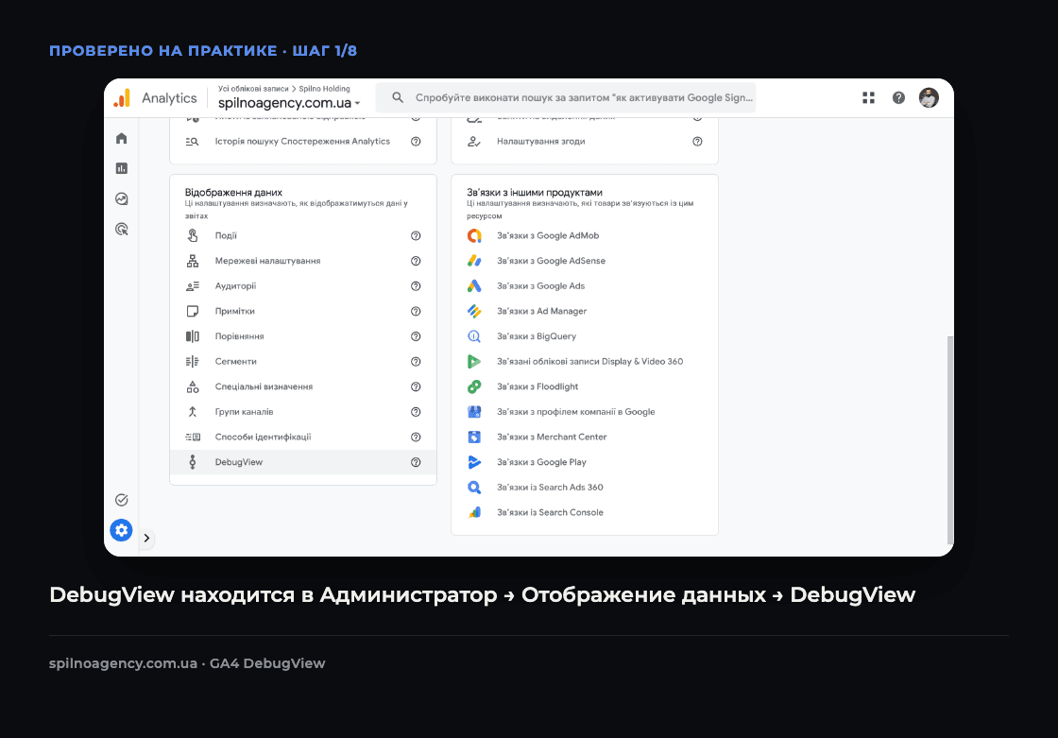The image size is (1058, 738).
Task: Click help icon next to Способи ідентифікації
Action: pyautogui.click(x=416, y=437)
